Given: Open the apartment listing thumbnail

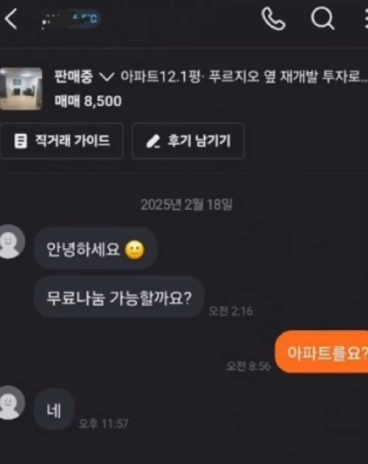Looking at the screenshot, I should tap(21, 89).
